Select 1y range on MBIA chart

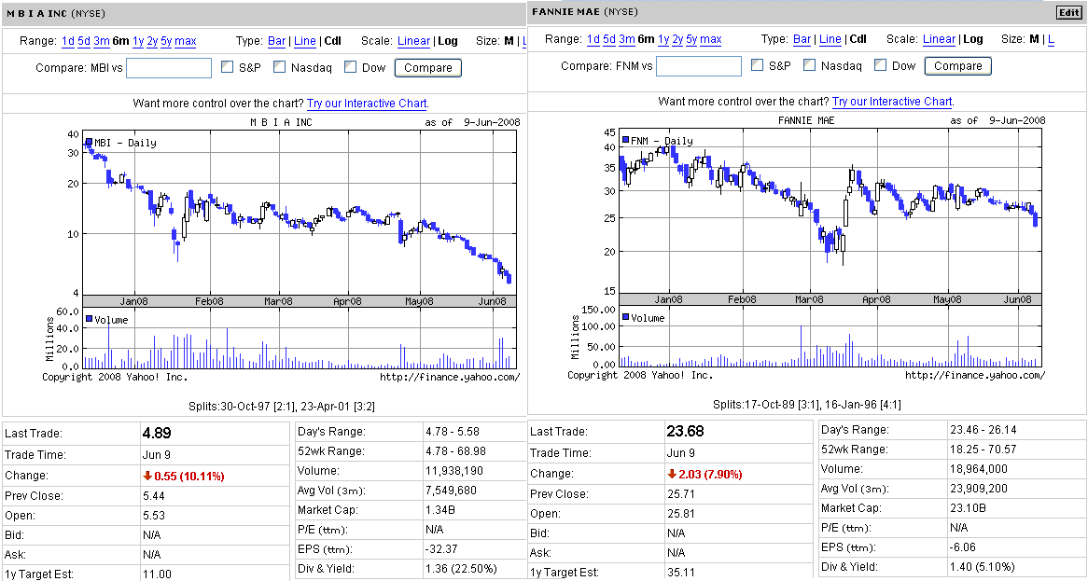[139, 41]
